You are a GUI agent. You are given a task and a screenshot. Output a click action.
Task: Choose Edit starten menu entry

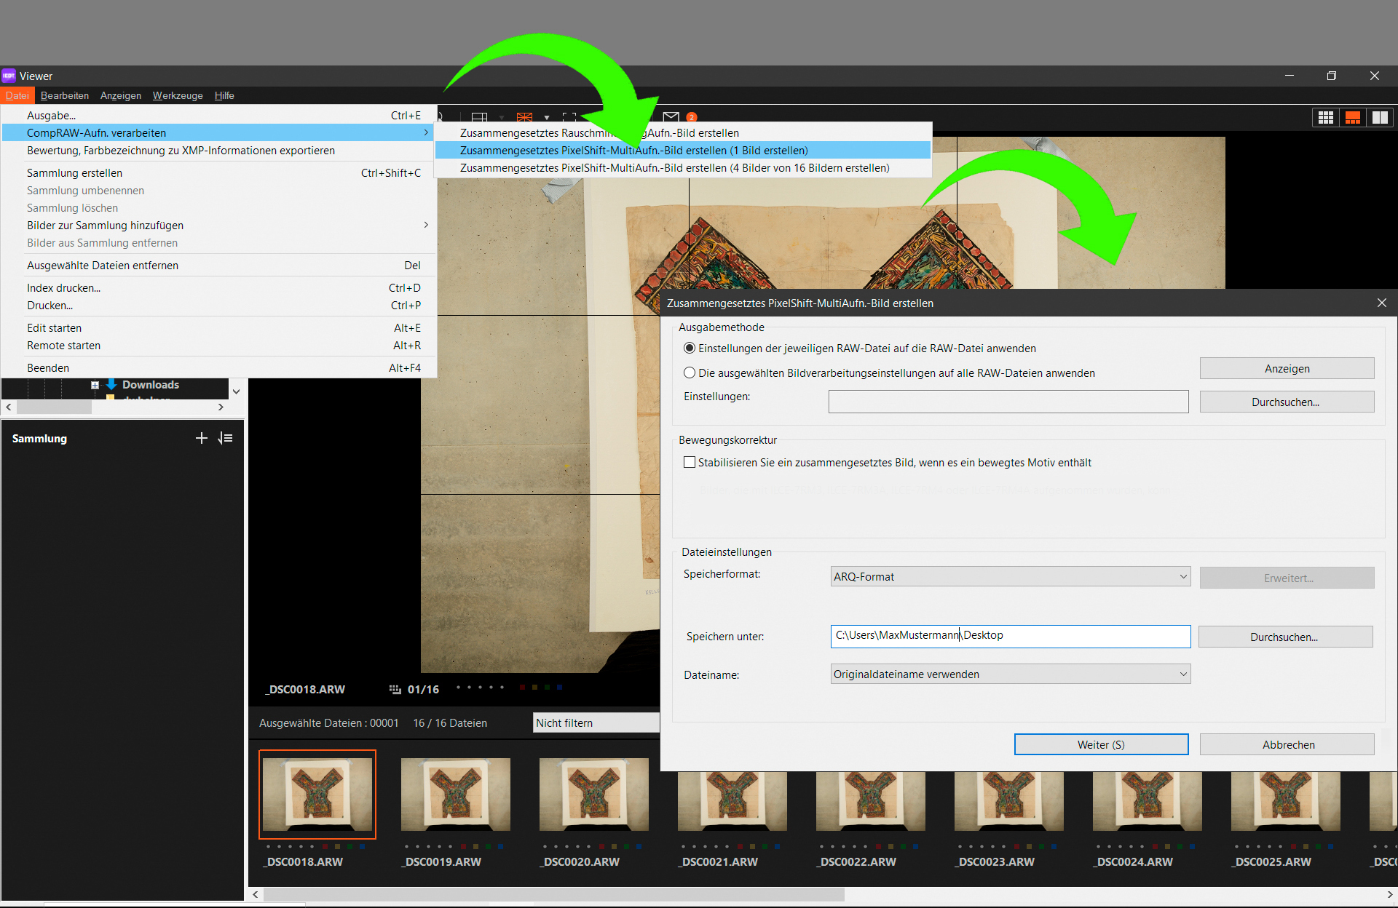pos(218,327)
